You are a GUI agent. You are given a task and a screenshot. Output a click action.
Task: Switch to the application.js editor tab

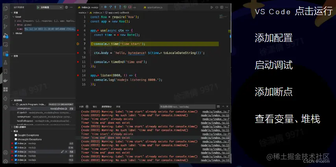pos(153,7)
